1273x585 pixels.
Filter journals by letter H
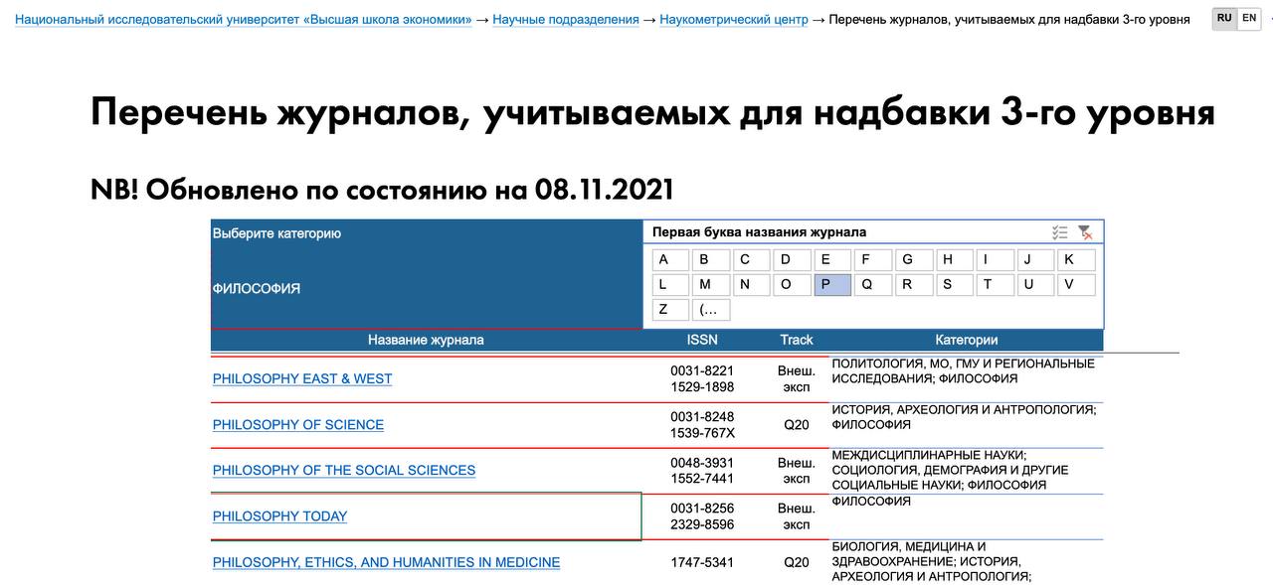[955, 260]
